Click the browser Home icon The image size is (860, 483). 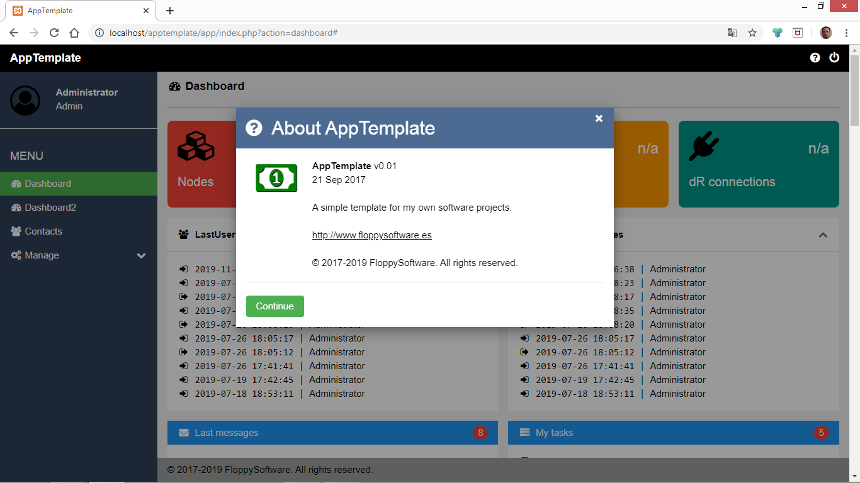(x=74, y=33)
